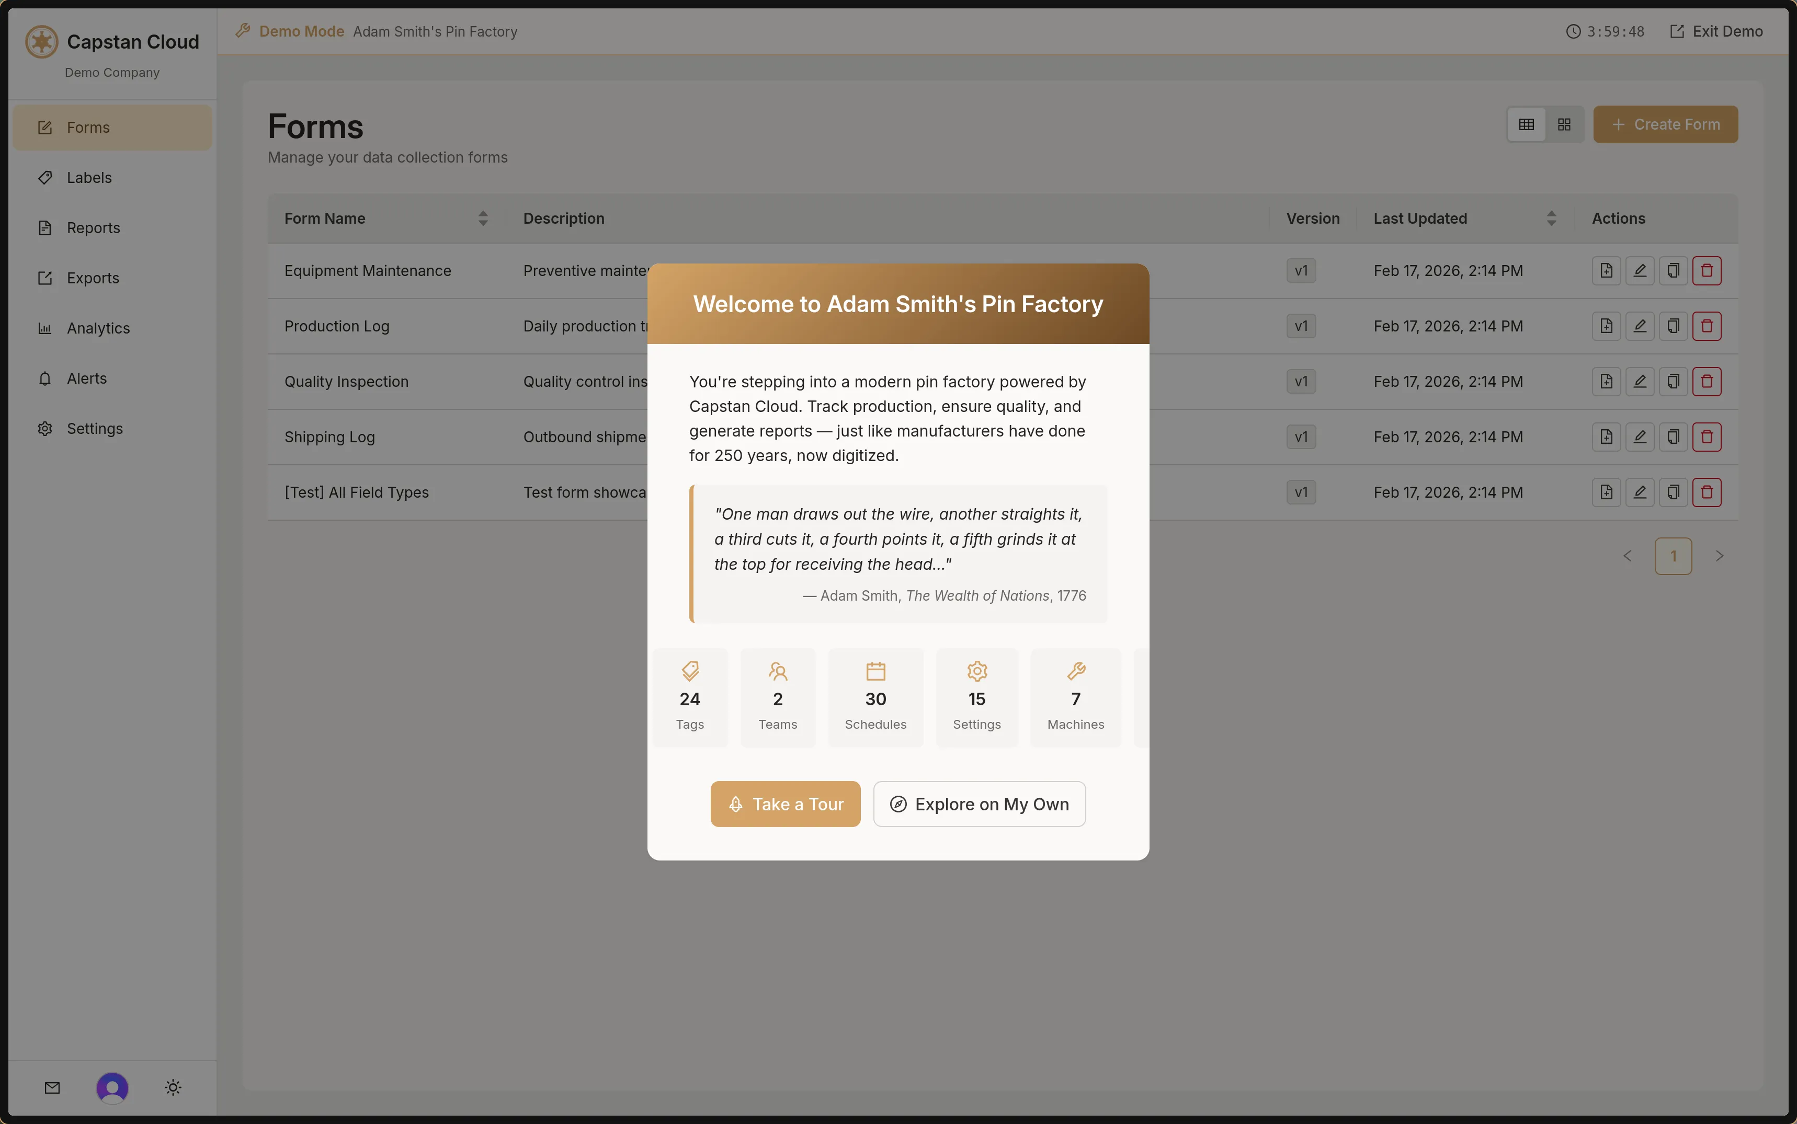Sort table by Form Name

[483, 219]
